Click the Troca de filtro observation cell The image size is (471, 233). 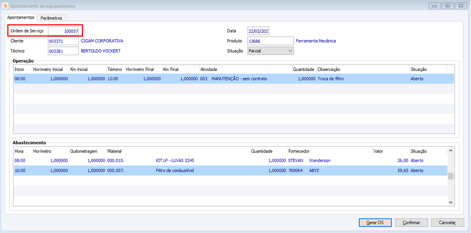pyautogui.click(x=330, y=79)
